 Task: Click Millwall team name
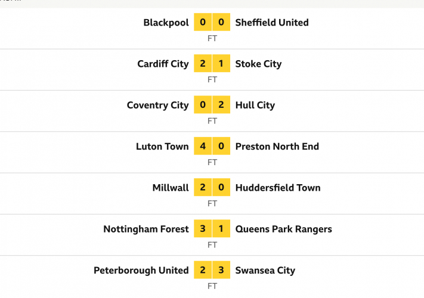pyautogui.click(x=171, y=187)
